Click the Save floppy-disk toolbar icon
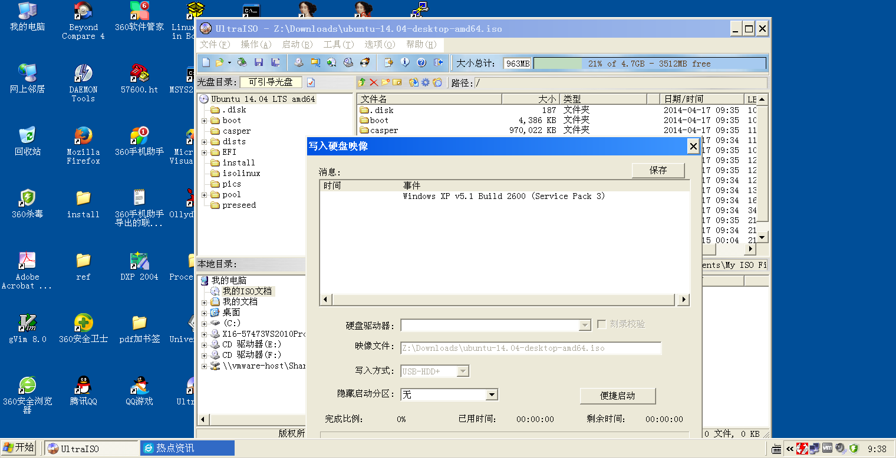Viewport: 896px width, 458px height. 259,62
